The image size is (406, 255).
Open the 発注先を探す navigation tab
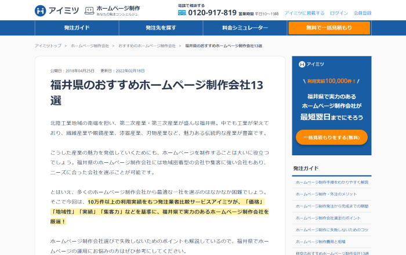161,28
